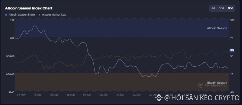Click the 55 current index value badge

click(x=232, y=51)
